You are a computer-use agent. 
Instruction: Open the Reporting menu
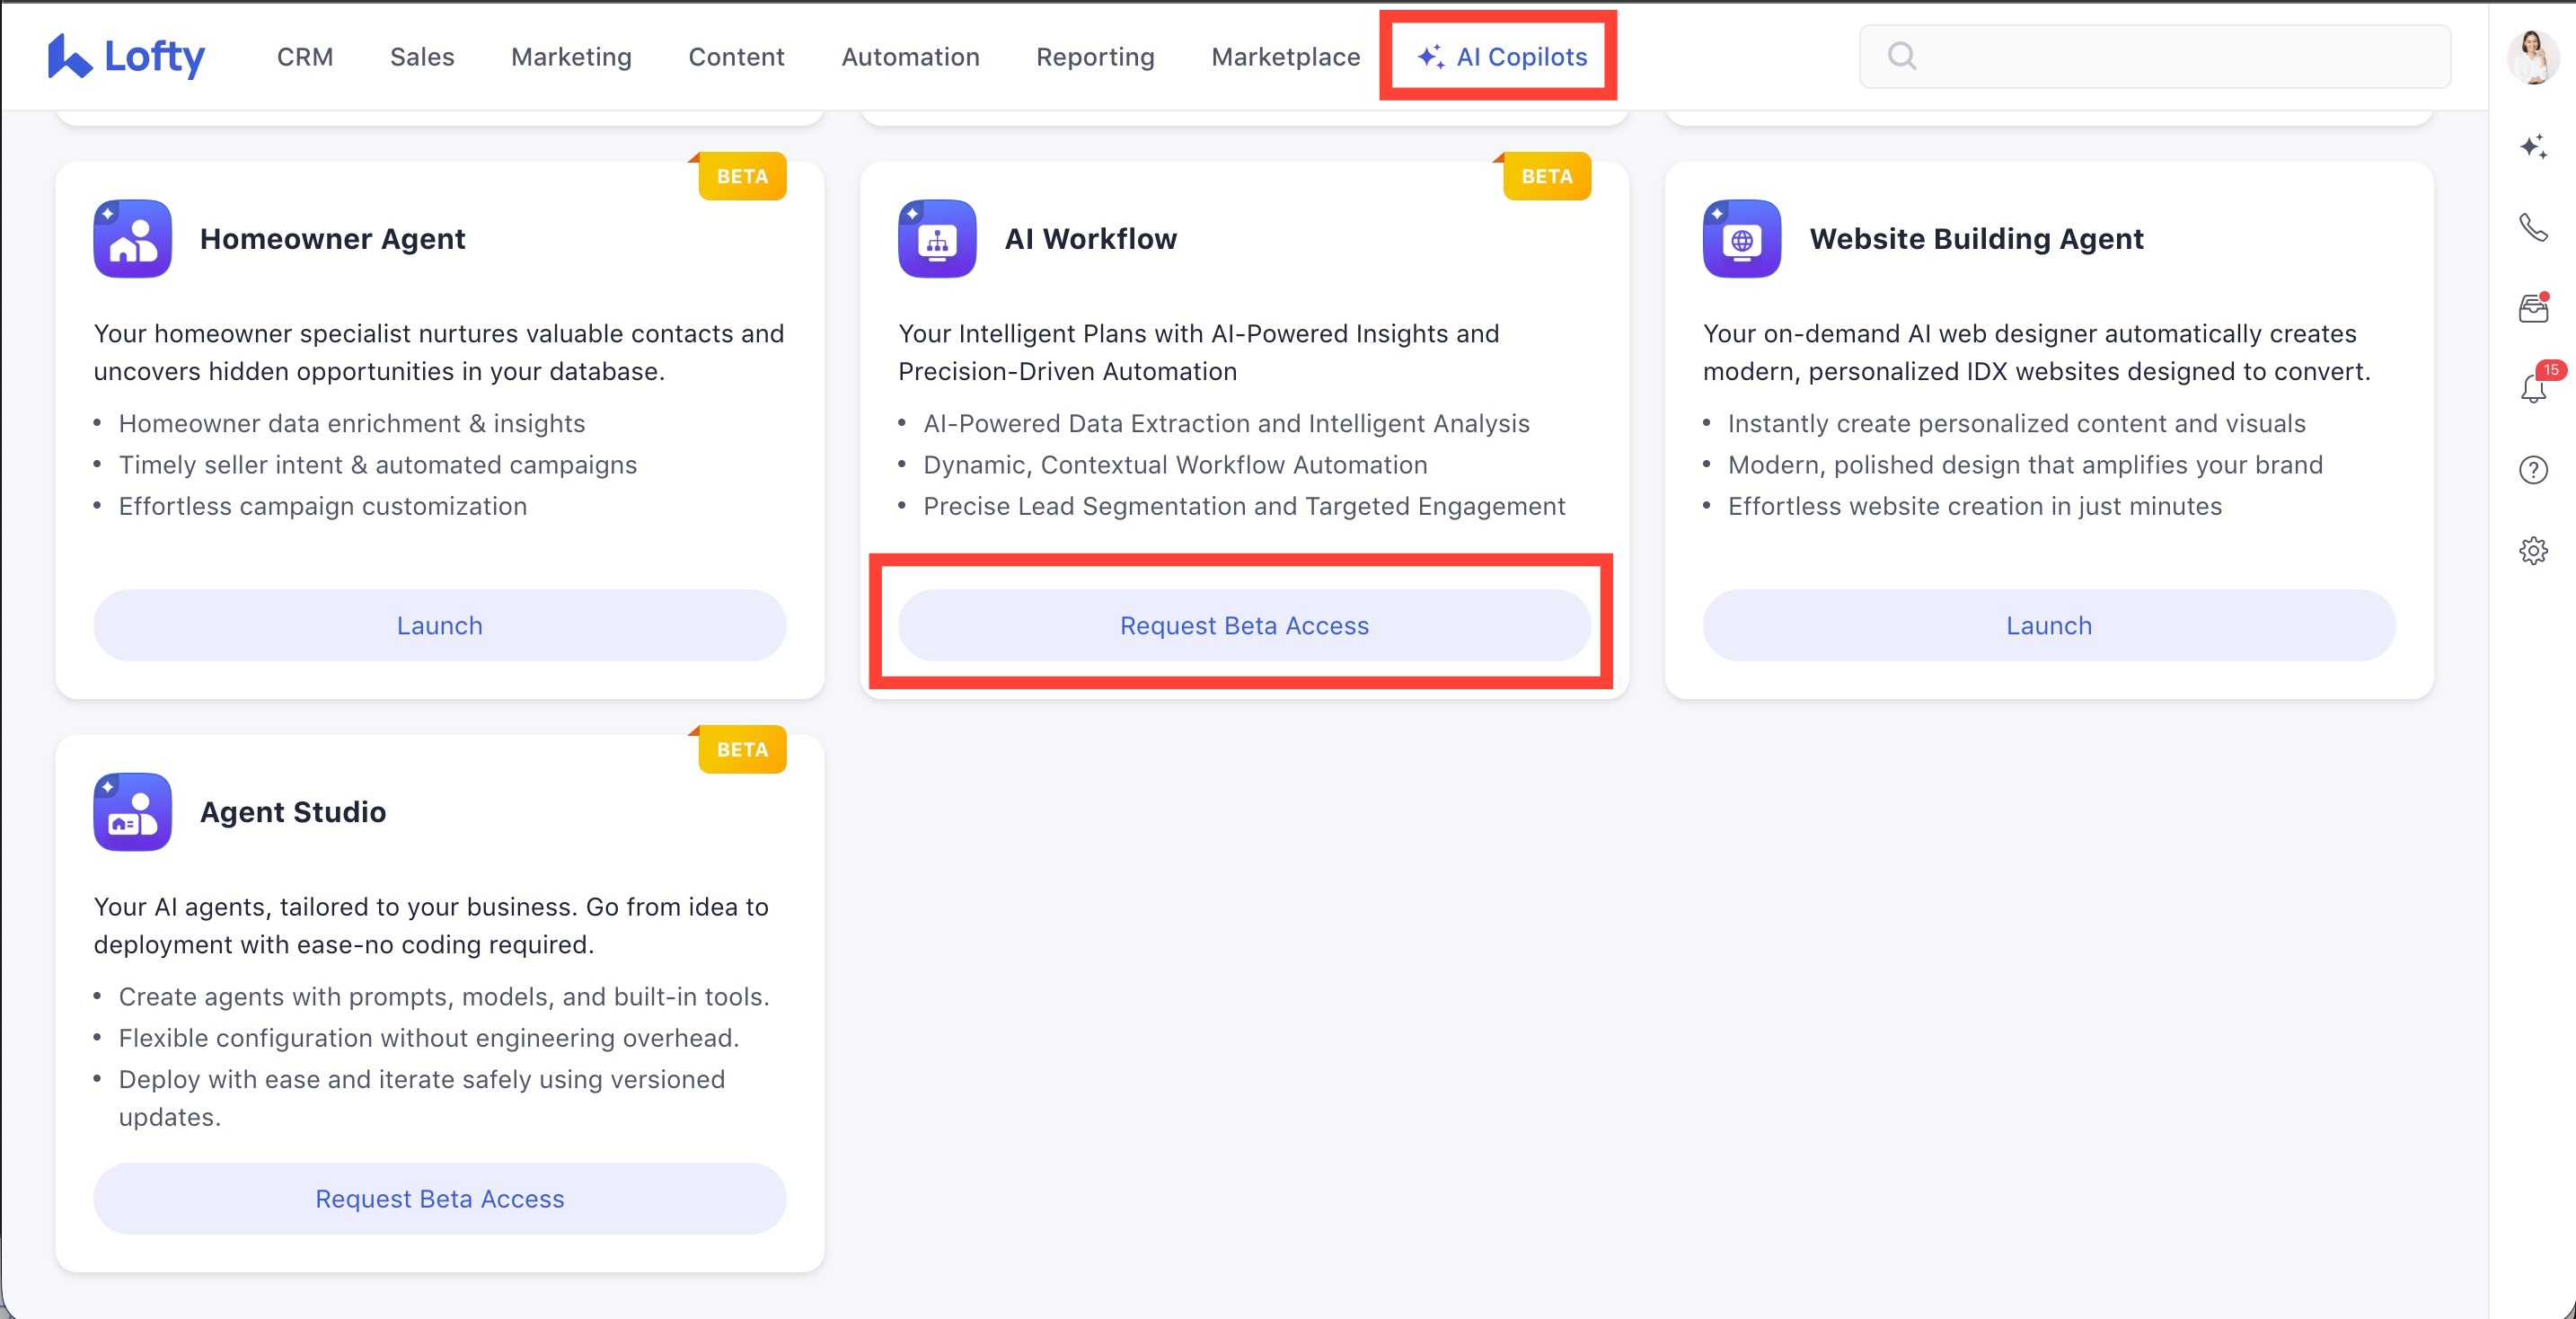coord(1095,57)
